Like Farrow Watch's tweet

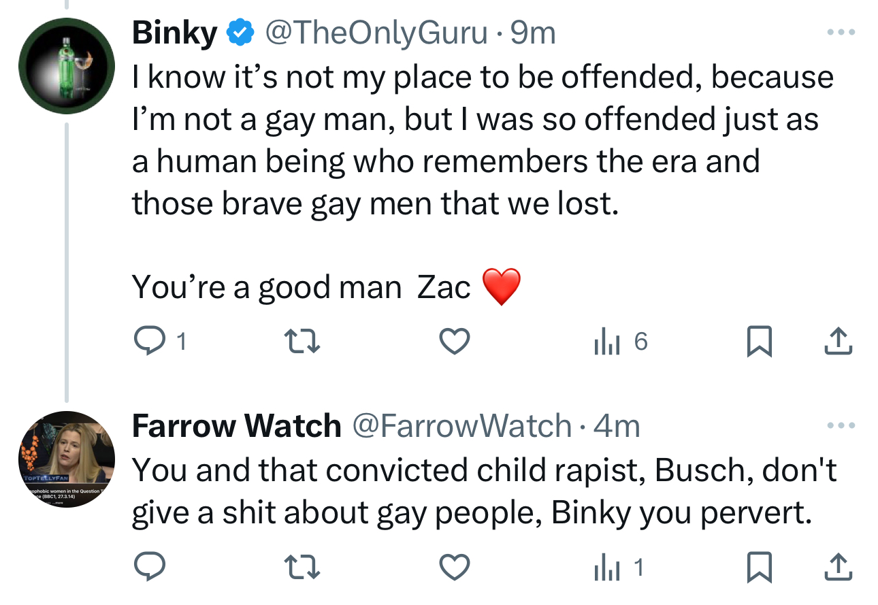[x=454, y=568]
